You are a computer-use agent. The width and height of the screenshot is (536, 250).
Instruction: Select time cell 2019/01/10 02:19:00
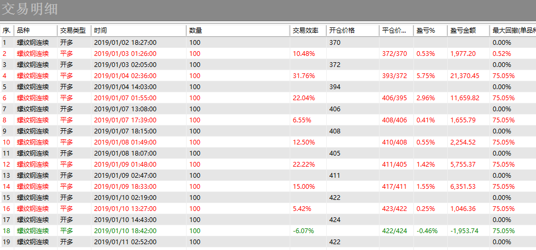[x=125, y=198]
